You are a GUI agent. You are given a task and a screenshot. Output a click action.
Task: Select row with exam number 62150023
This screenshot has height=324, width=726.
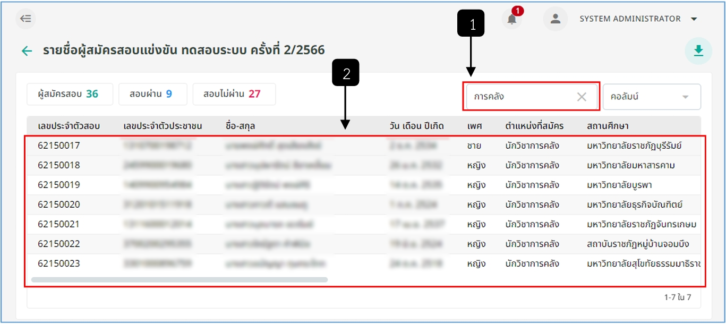coord(364,263)
